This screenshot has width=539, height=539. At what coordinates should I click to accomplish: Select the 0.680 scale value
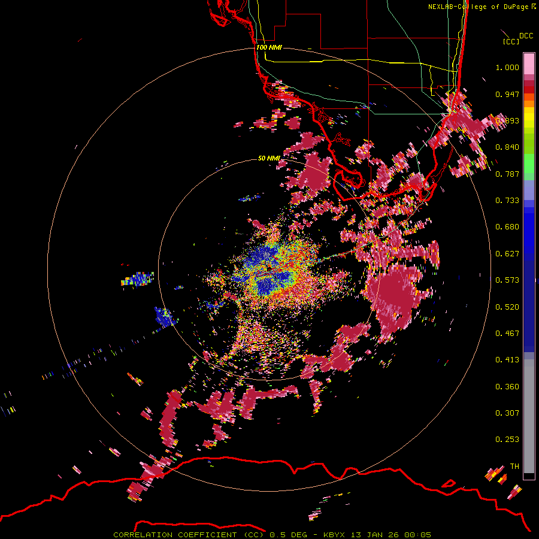coord(507,227)
